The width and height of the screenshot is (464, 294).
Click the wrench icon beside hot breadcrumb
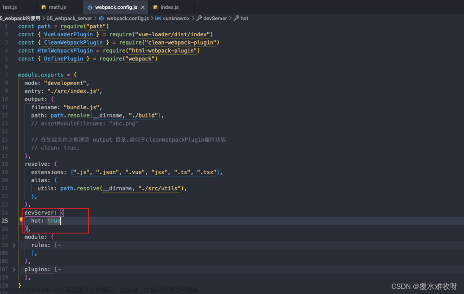pos(236,19)
